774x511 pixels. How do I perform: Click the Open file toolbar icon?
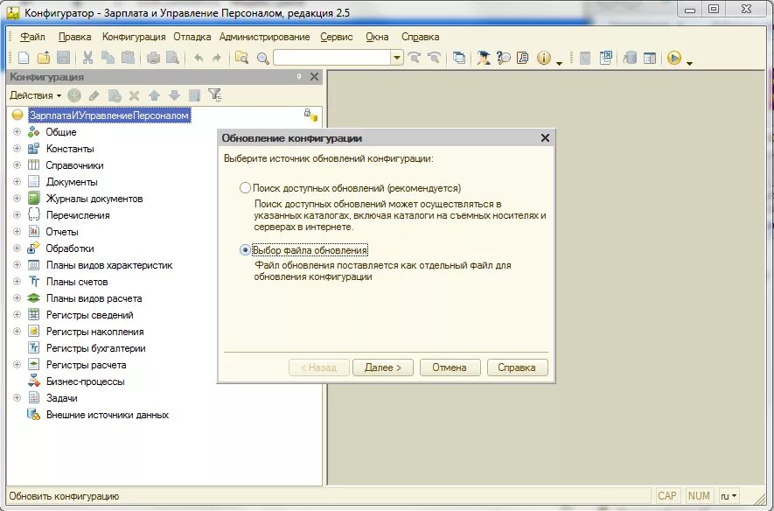[44, 58]
